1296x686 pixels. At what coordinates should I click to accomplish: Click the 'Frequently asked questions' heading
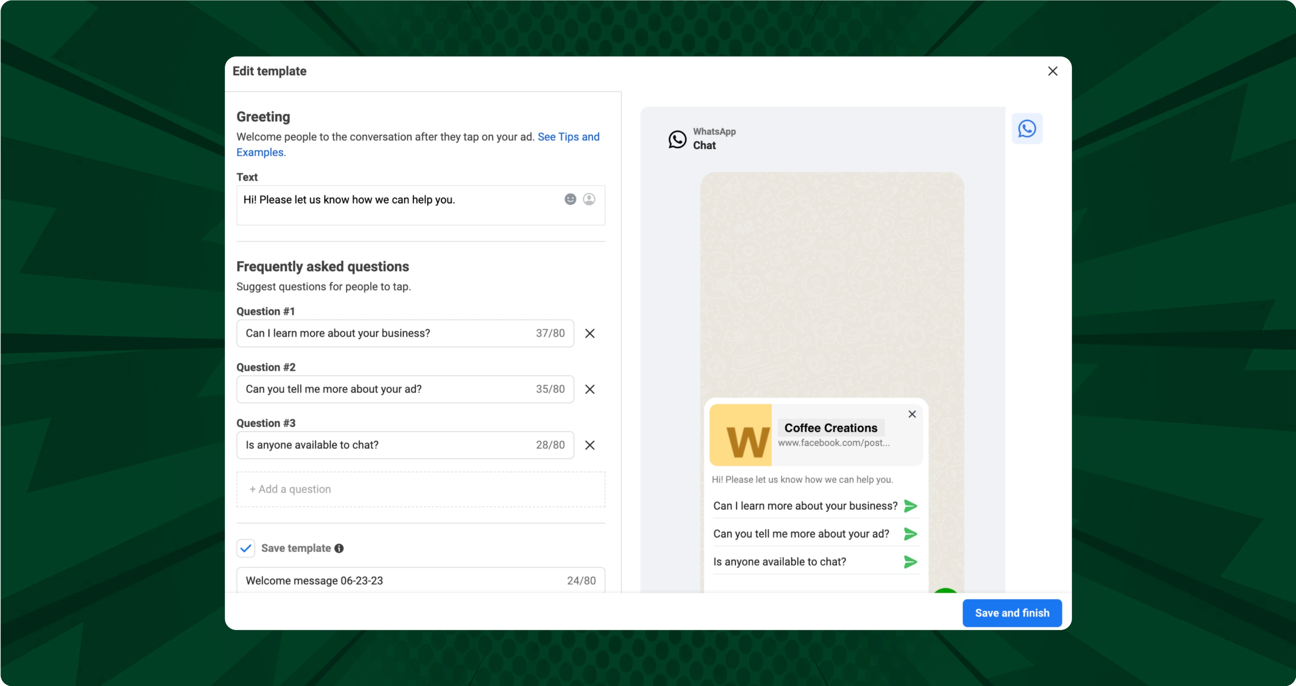click(322, 267)
